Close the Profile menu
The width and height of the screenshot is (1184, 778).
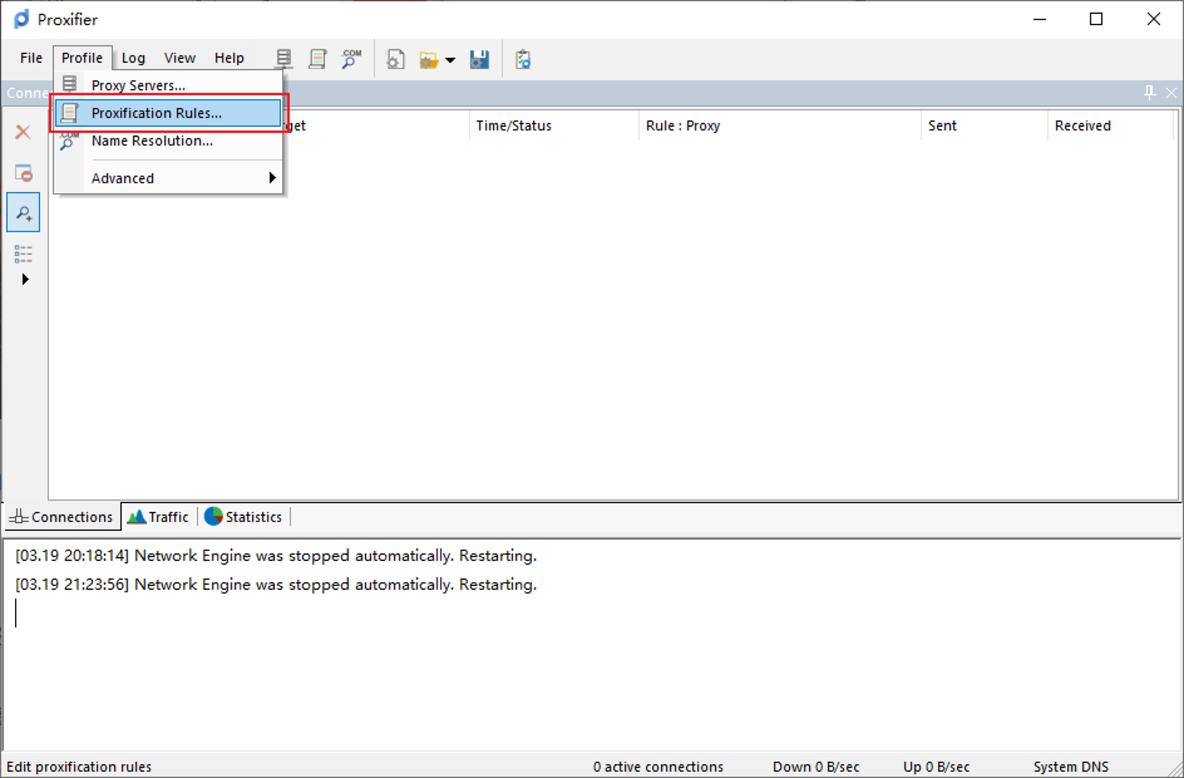[82, 58]
